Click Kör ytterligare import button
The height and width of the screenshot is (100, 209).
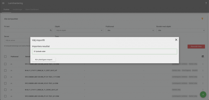tap(44, 59)
